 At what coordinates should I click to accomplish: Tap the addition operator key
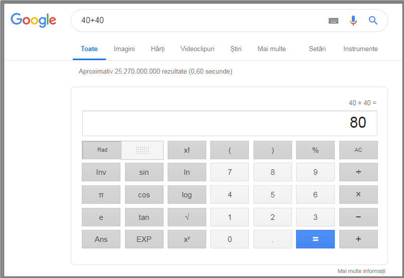[x=358, y=239]
